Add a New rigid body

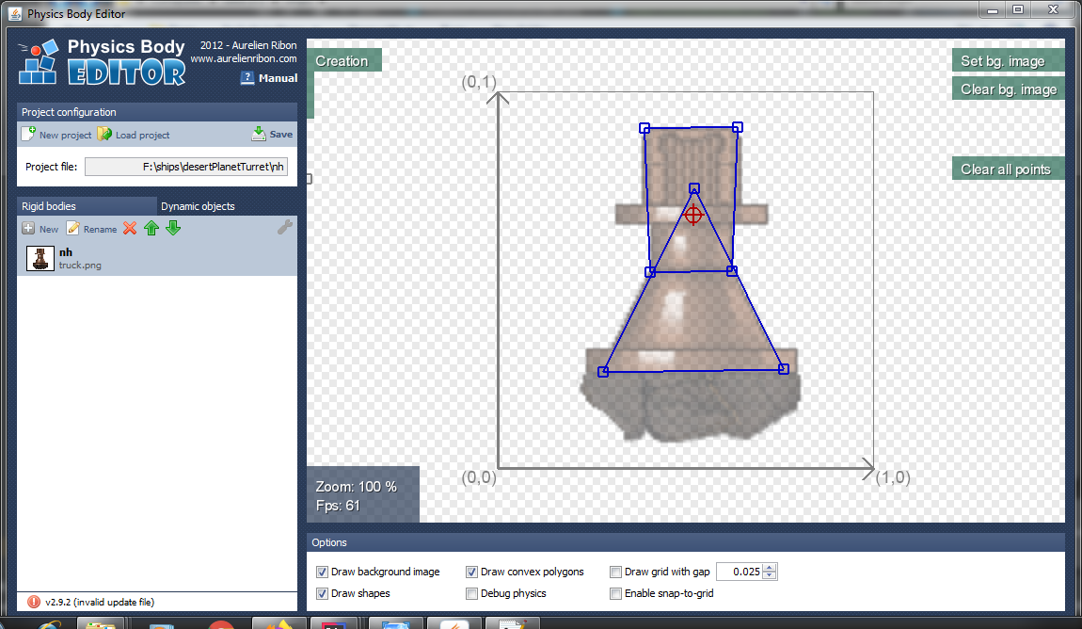(40, 229)
